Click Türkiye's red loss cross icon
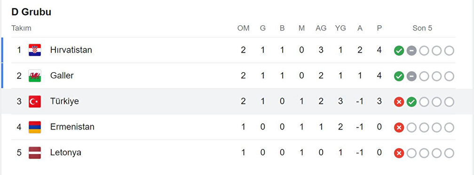This screenshot has width=474, height=175. [399, 102]
